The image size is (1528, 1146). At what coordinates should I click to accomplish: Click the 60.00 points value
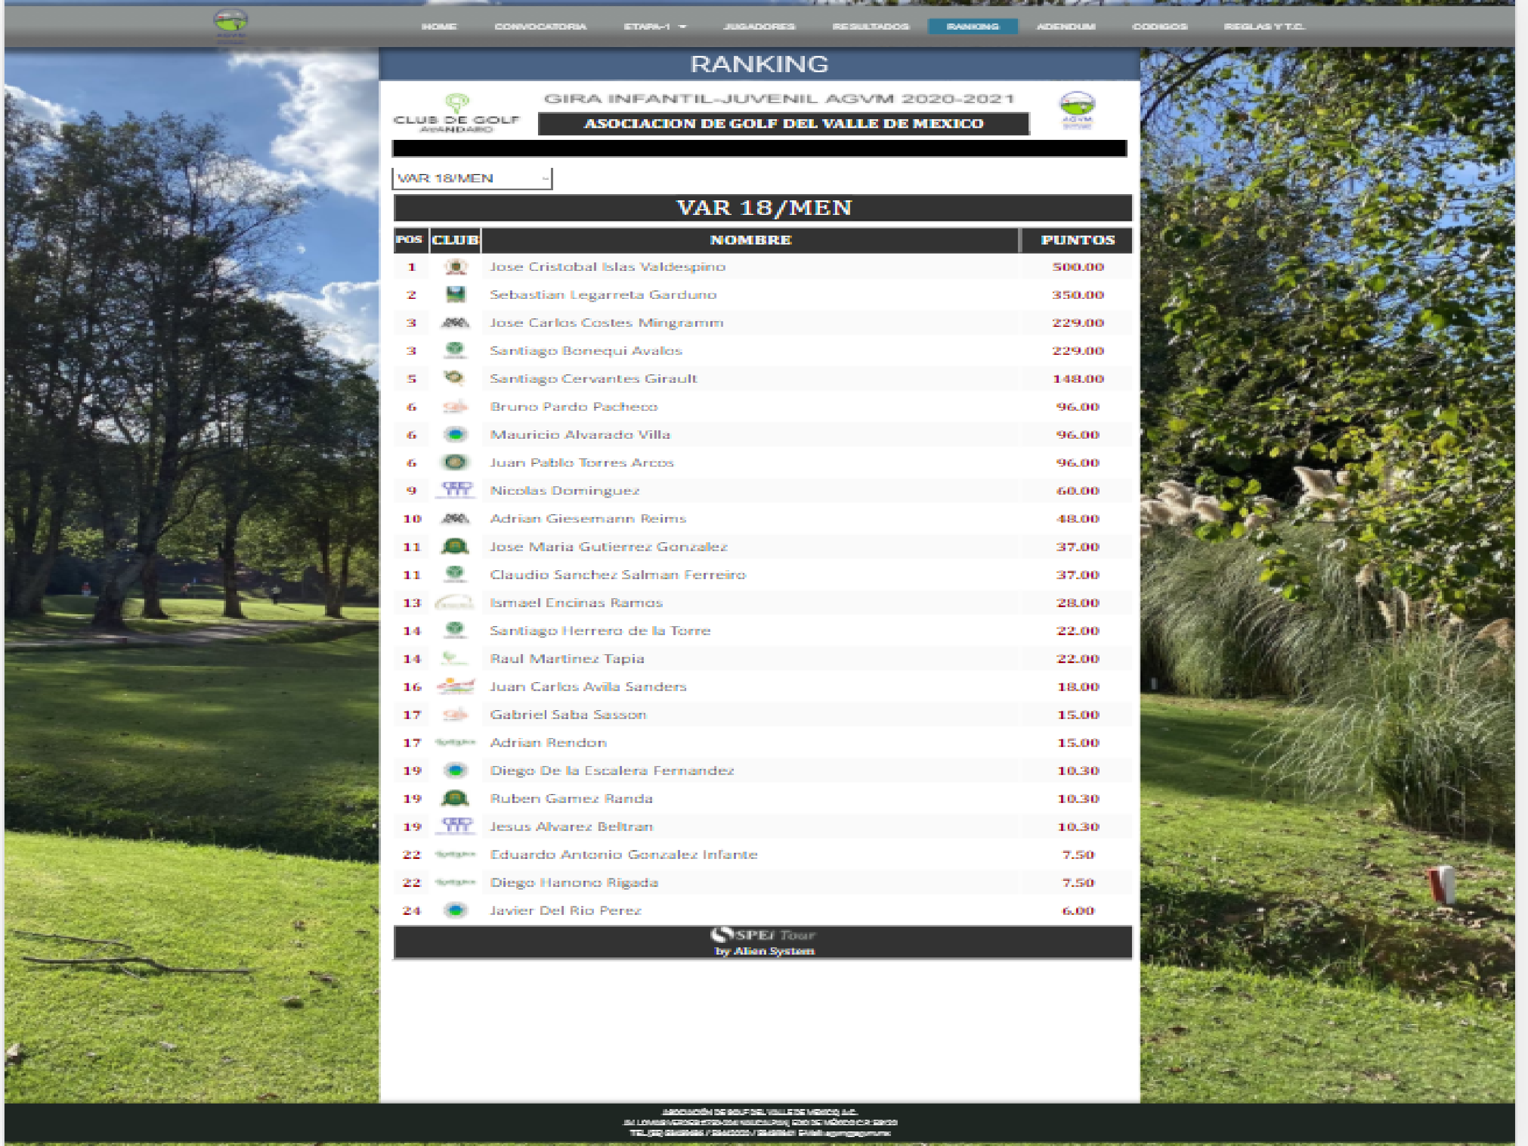pos(1078,491)
